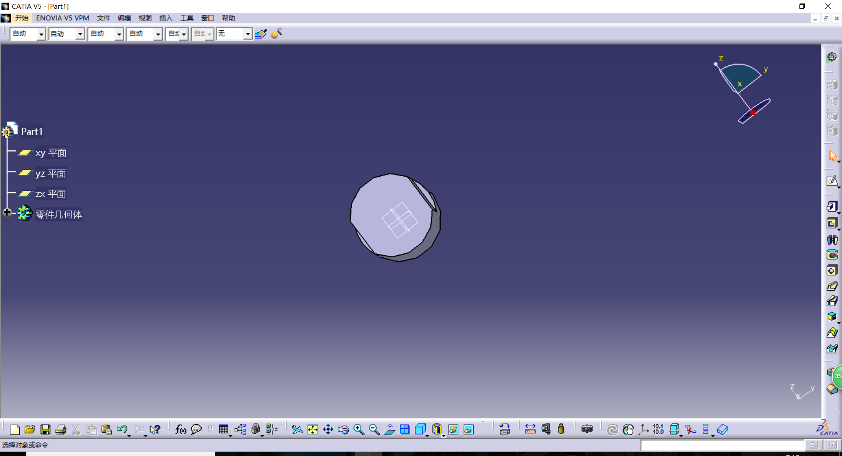Create a new document with the New icon
This screenshot has width=842, height=456.
click(x=14, y=429)
